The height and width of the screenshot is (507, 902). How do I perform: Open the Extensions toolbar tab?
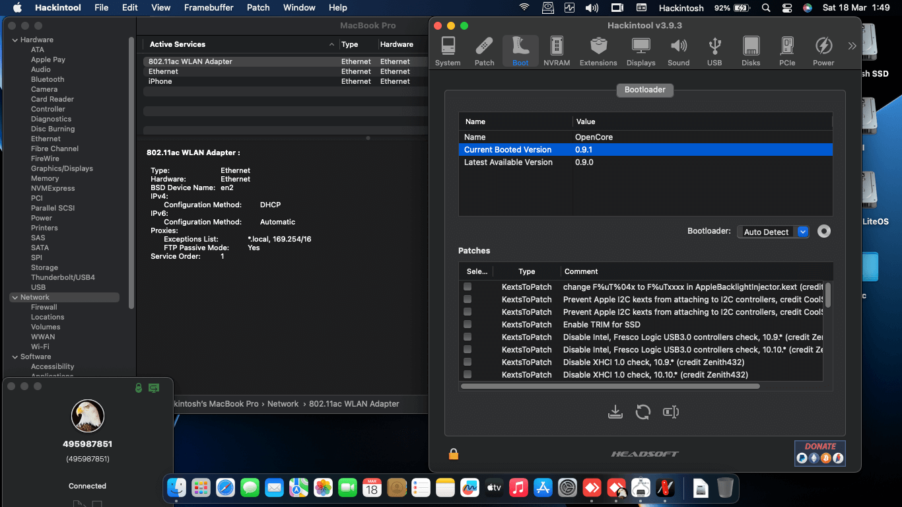click(598, 51)
